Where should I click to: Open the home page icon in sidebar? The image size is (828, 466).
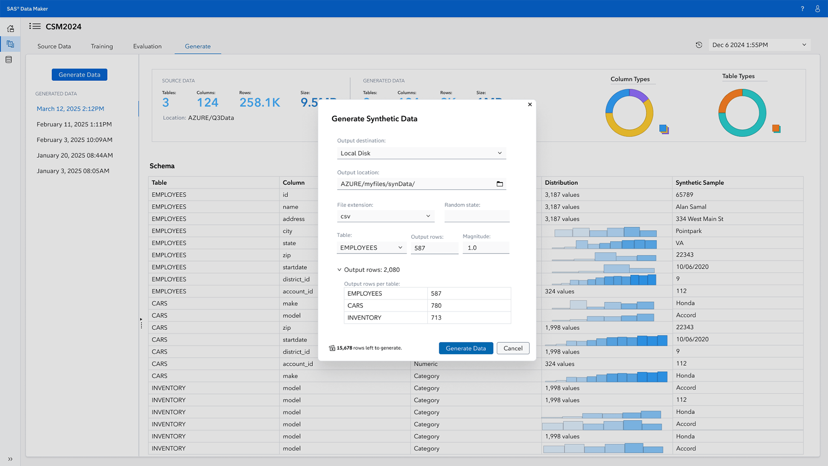tap(10, 28)
